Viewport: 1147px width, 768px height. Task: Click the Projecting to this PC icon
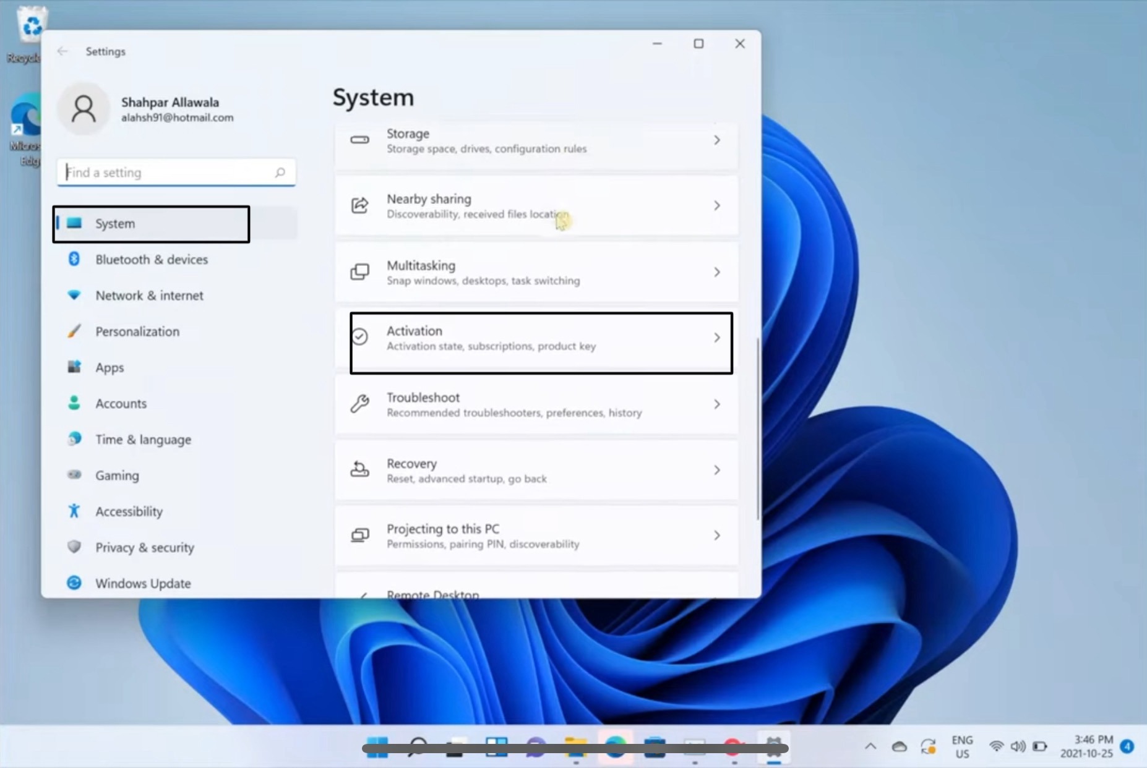coord(360,535)
